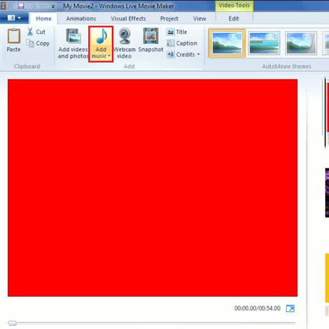This screenshot has height=329, width=329.
Task: Expand the Quick Access Toolbar customize arrow
Action: (x=53, y=7)
